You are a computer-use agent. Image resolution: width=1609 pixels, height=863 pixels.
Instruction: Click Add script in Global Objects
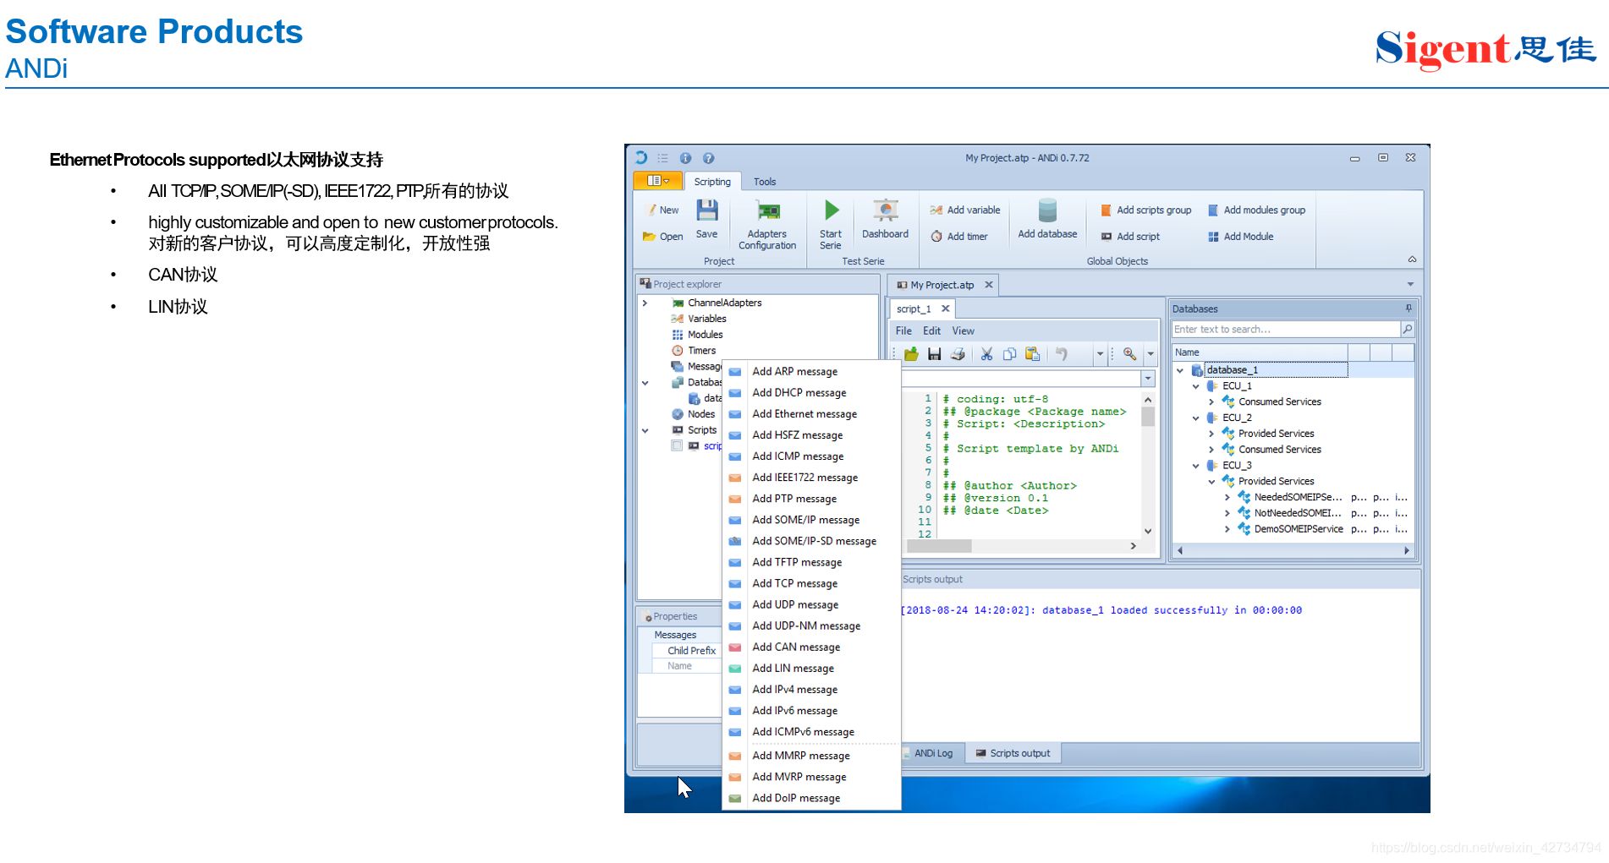(1129, 237)
